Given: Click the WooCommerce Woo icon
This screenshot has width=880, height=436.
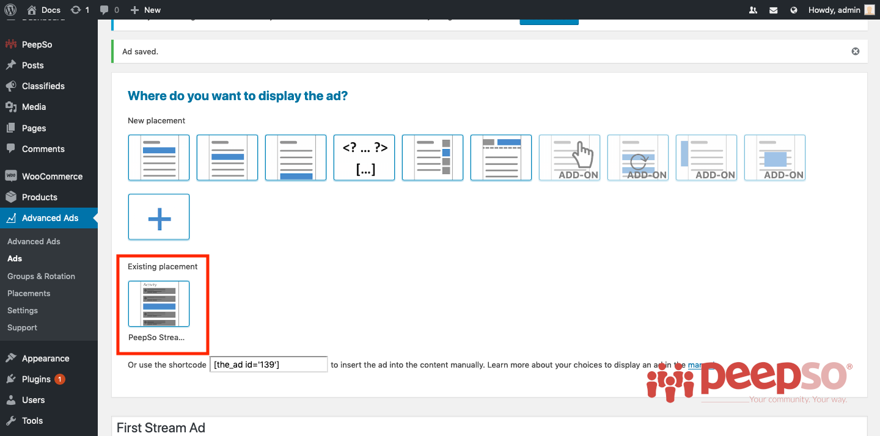Looking at the screenshot, I should (11, 176).
